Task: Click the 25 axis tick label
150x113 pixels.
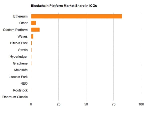Action: point(58,104)
